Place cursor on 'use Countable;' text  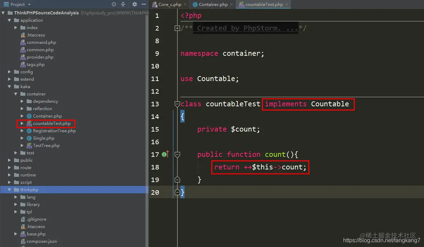(210, 79)
